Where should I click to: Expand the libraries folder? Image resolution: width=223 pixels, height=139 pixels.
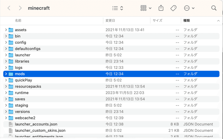tap(6, 61)
